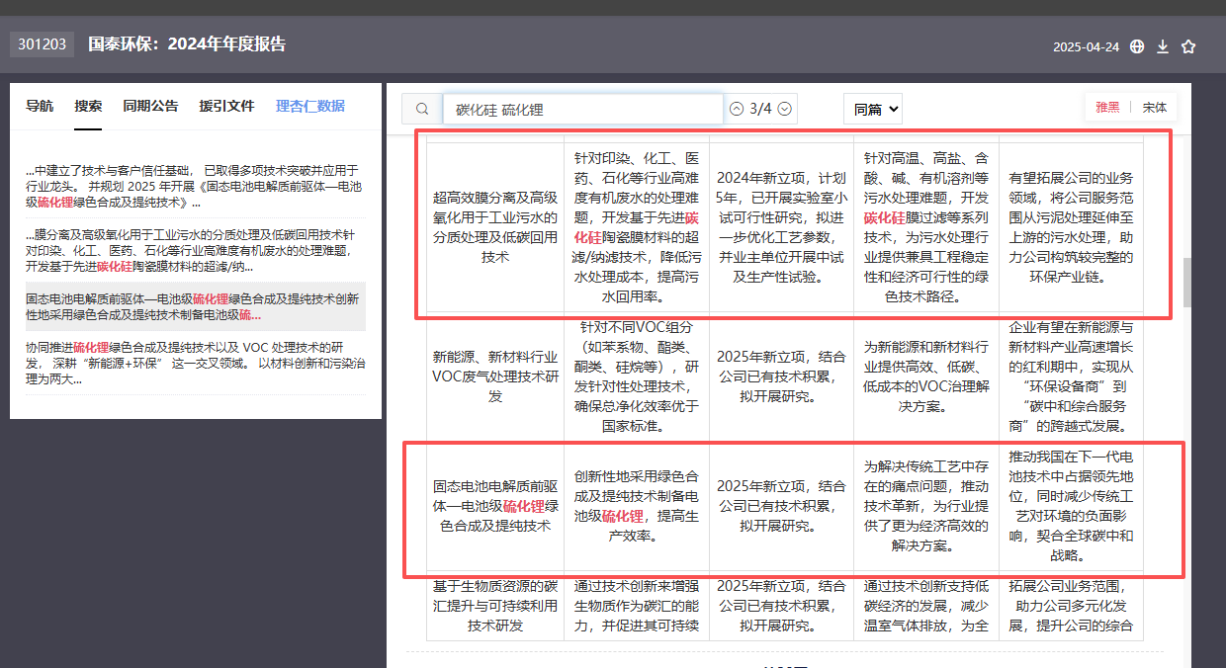Click the magnifier search icon
The image size is (1226, 668).
tap(422, 109)
